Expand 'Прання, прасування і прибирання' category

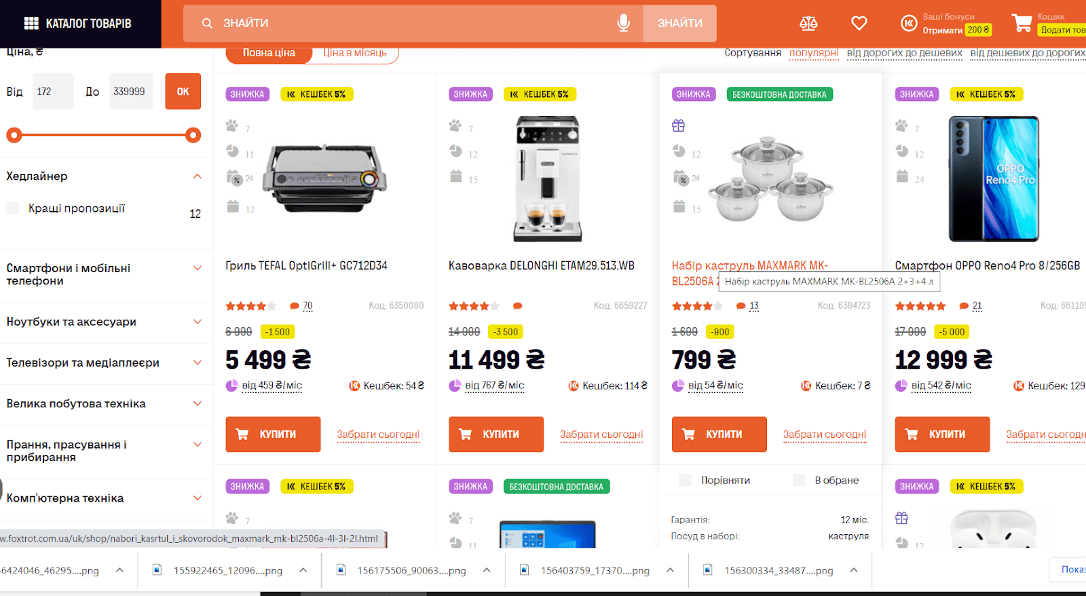click(198, 445)
